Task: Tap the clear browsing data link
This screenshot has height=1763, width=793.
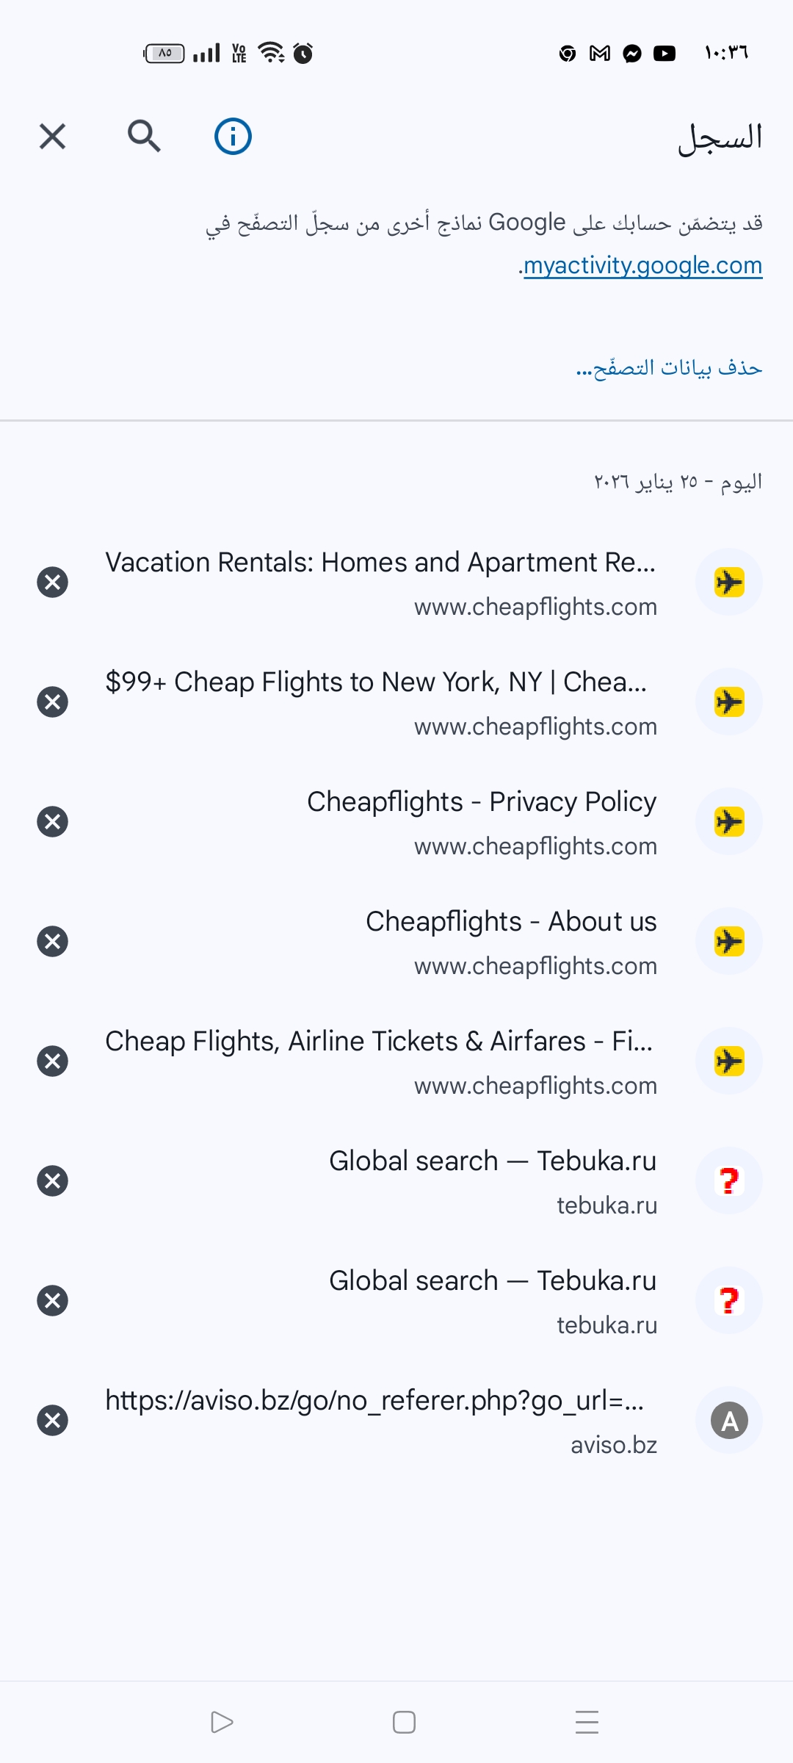Action: coord(669,367)
